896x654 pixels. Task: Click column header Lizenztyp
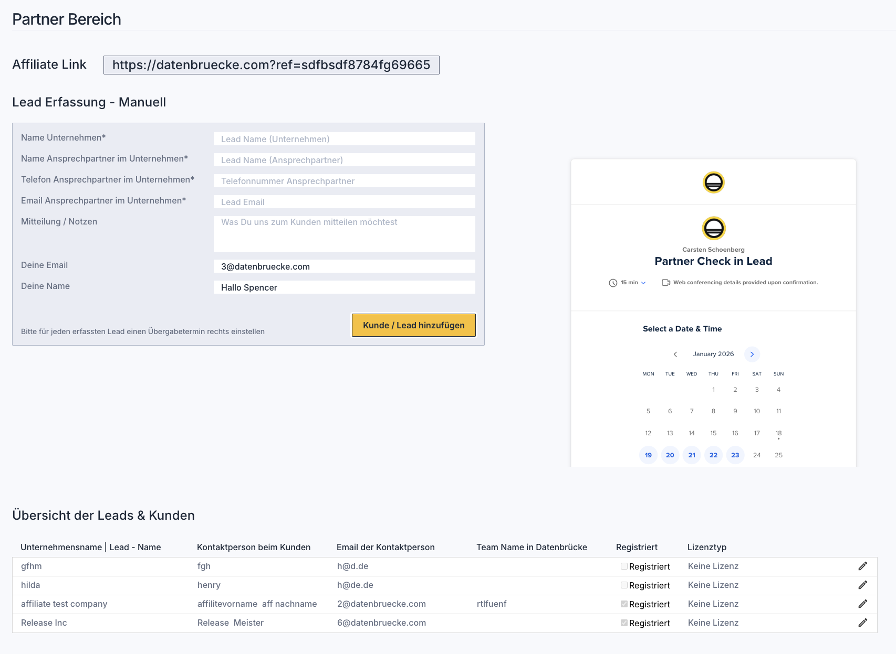707,547
